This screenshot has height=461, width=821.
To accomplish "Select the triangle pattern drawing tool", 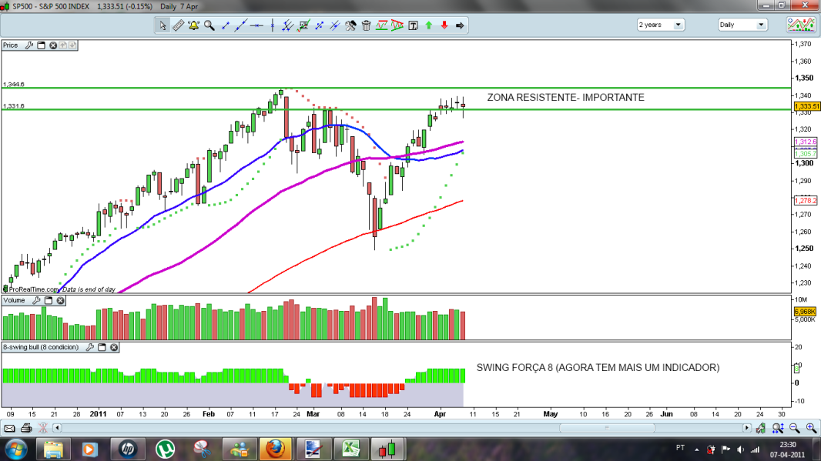I will (397, 25).
